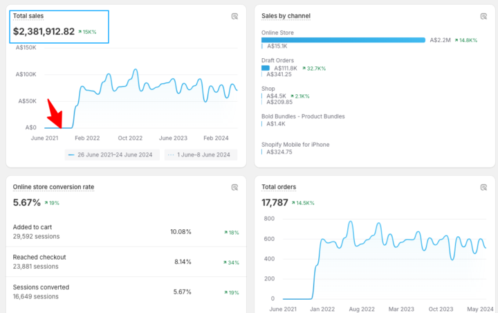Click the $2,381,912.82 total sales value
The width and height of the screenshot is (498, 313).
[44, 31]
